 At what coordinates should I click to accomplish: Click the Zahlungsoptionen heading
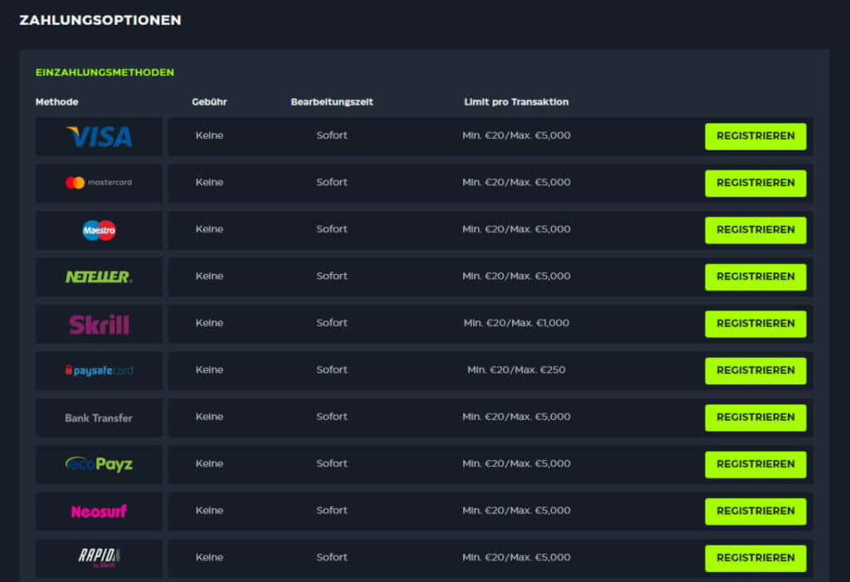100,20
